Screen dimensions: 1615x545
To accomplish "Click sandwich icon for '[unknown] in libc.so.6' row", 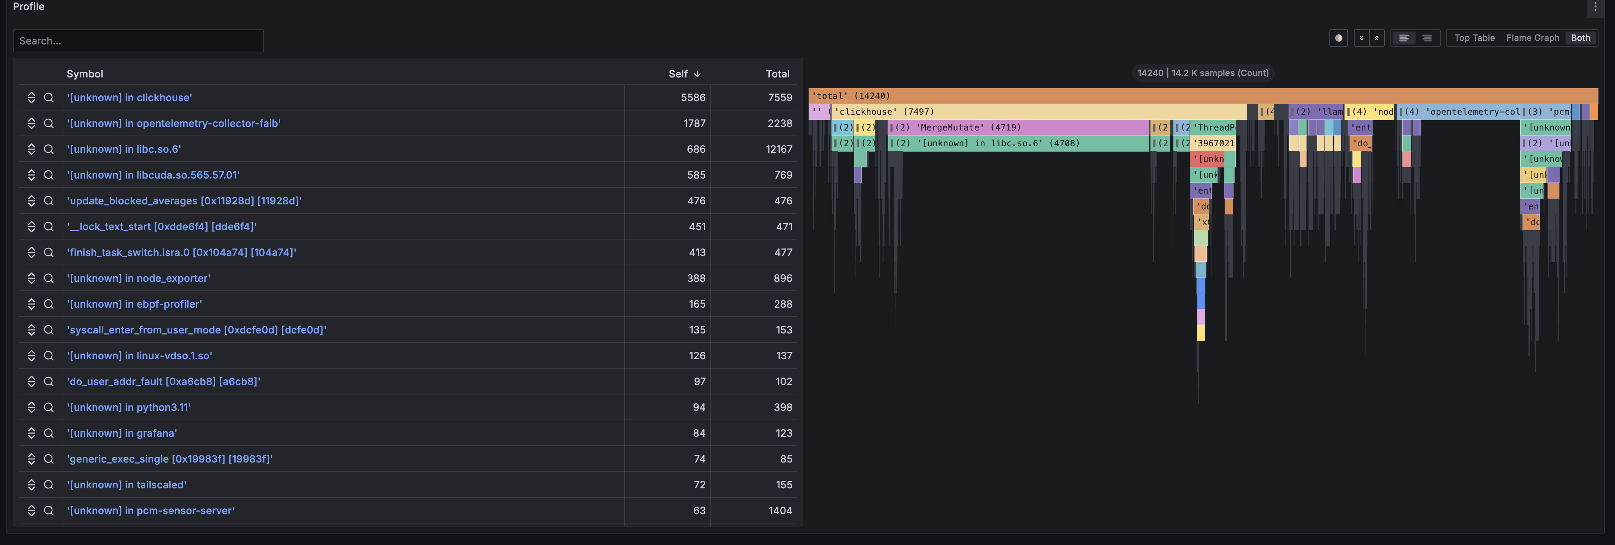I will pos(31,149).
